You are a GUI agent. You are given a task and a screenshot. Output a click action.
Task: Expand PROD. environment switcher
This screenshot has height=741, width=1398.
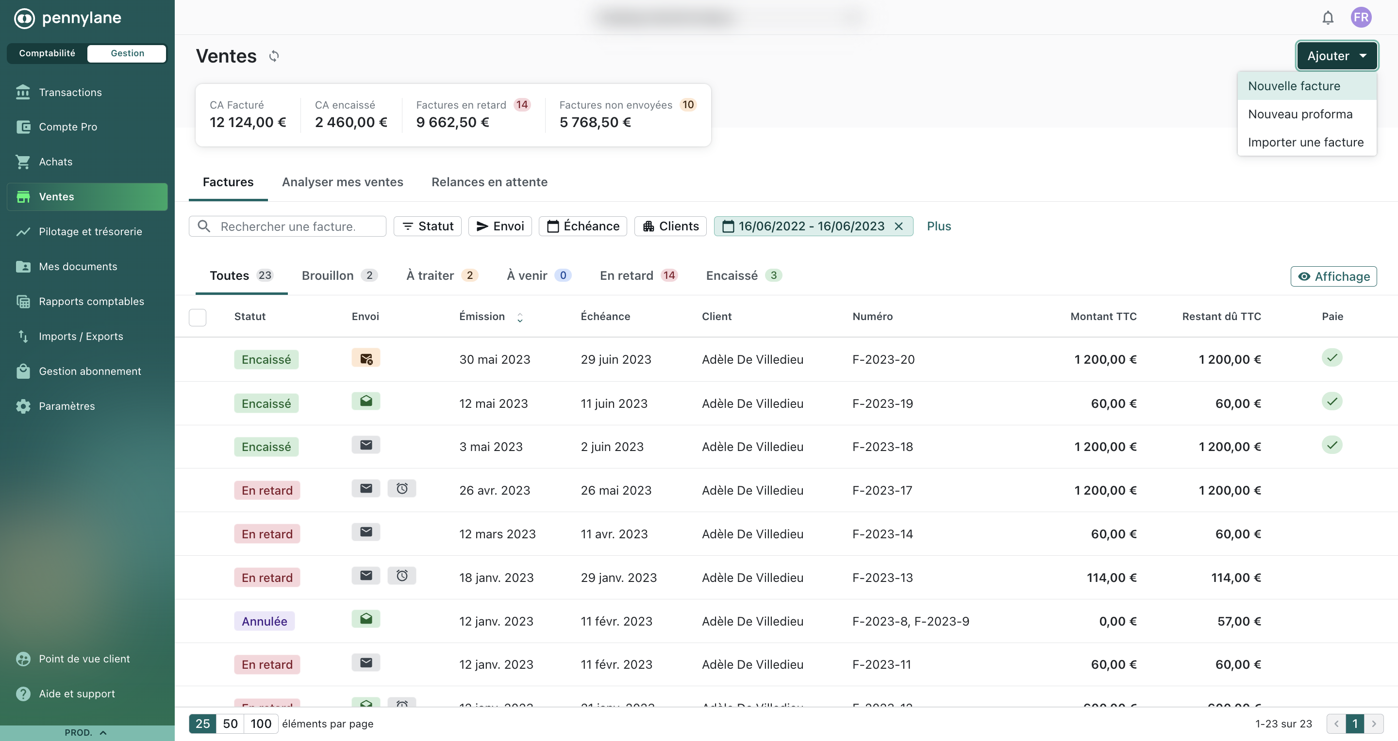87,733
